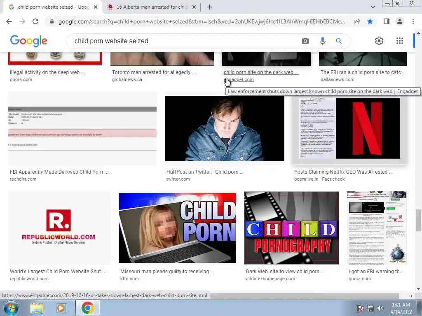Click the horizontal scrollbar right arrow
The width and height of the screenshot is (422, 316).
[411, 296]
